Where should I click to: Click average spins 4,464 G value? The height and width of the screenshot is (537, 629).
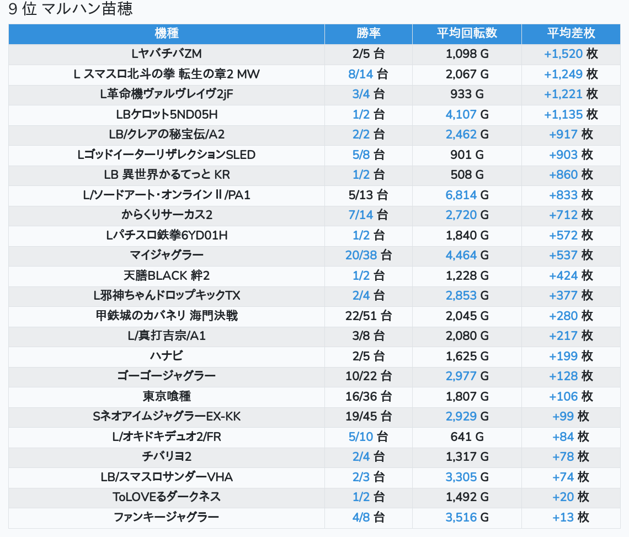(467, 256)
